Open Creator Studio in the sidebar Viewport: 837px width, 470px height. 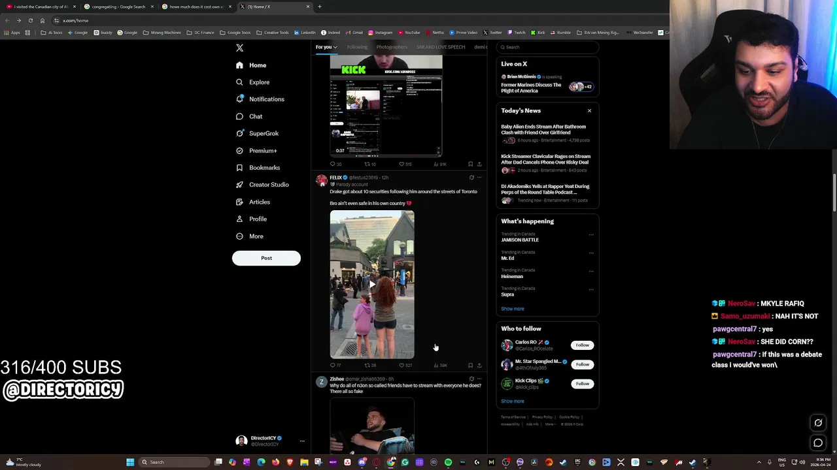click(262, 185)
